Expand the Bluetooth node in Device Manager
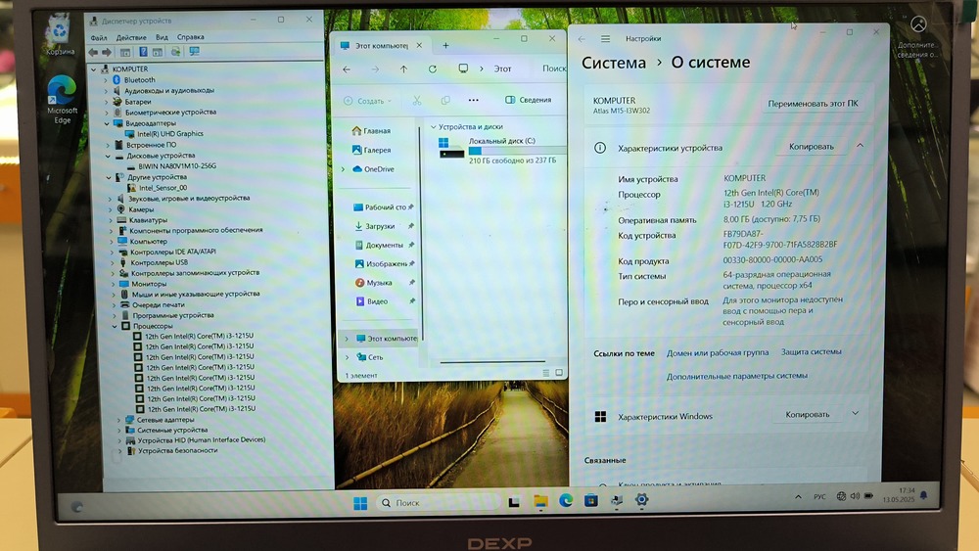The image size is (979, 551). coord(106,80)
